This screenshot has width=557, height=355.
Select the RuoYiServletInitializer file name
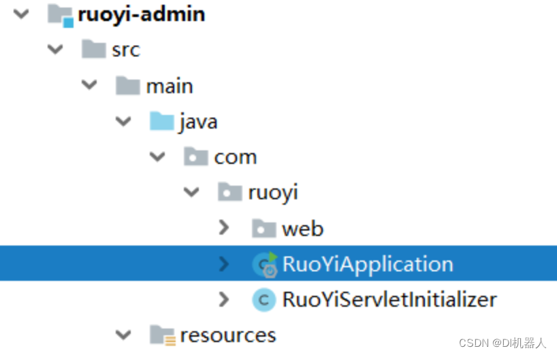pos(389,300)
